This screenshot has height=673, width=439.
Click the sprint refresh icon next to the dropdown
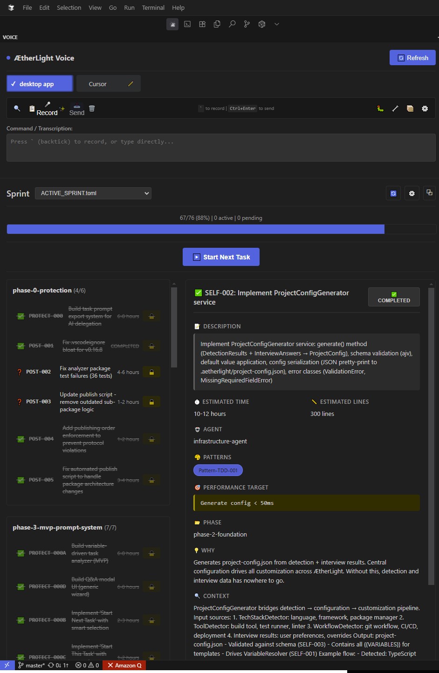tap(393, 193)
